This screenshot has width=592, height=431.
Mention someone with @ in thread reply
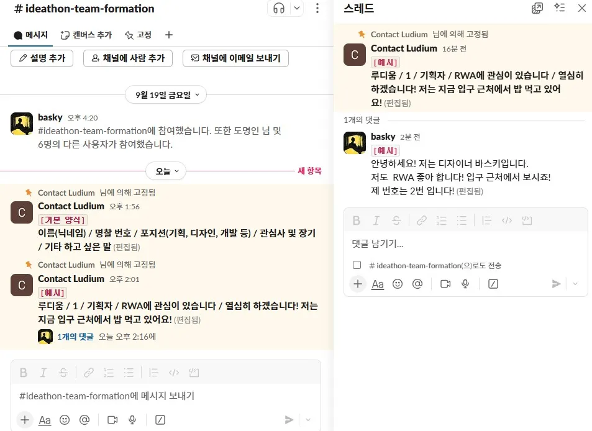[x=417, y=284]
